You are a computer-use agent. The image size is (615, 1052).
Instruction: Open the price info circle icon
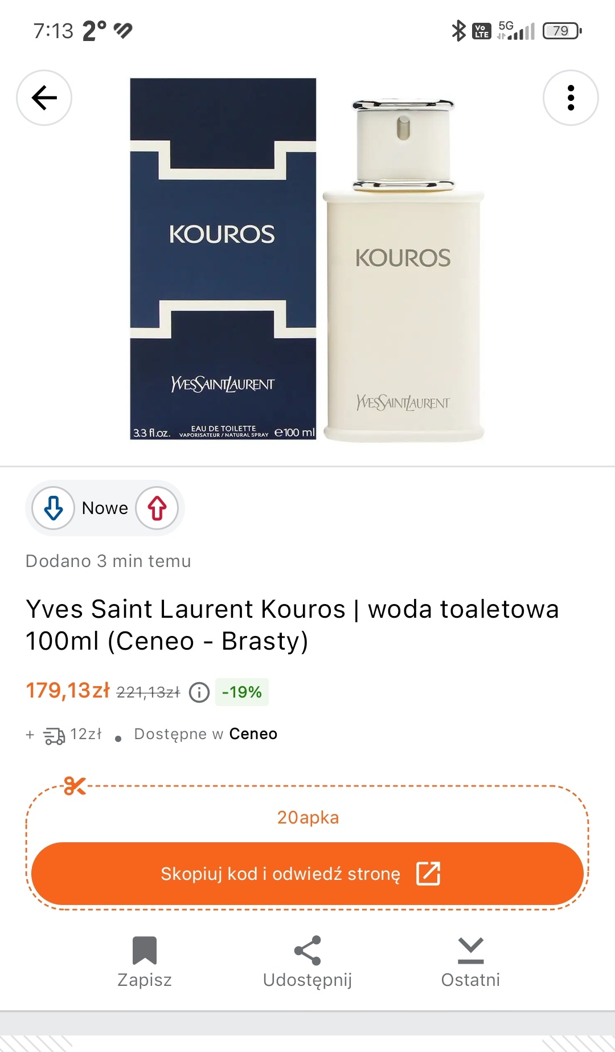point(199,692)
